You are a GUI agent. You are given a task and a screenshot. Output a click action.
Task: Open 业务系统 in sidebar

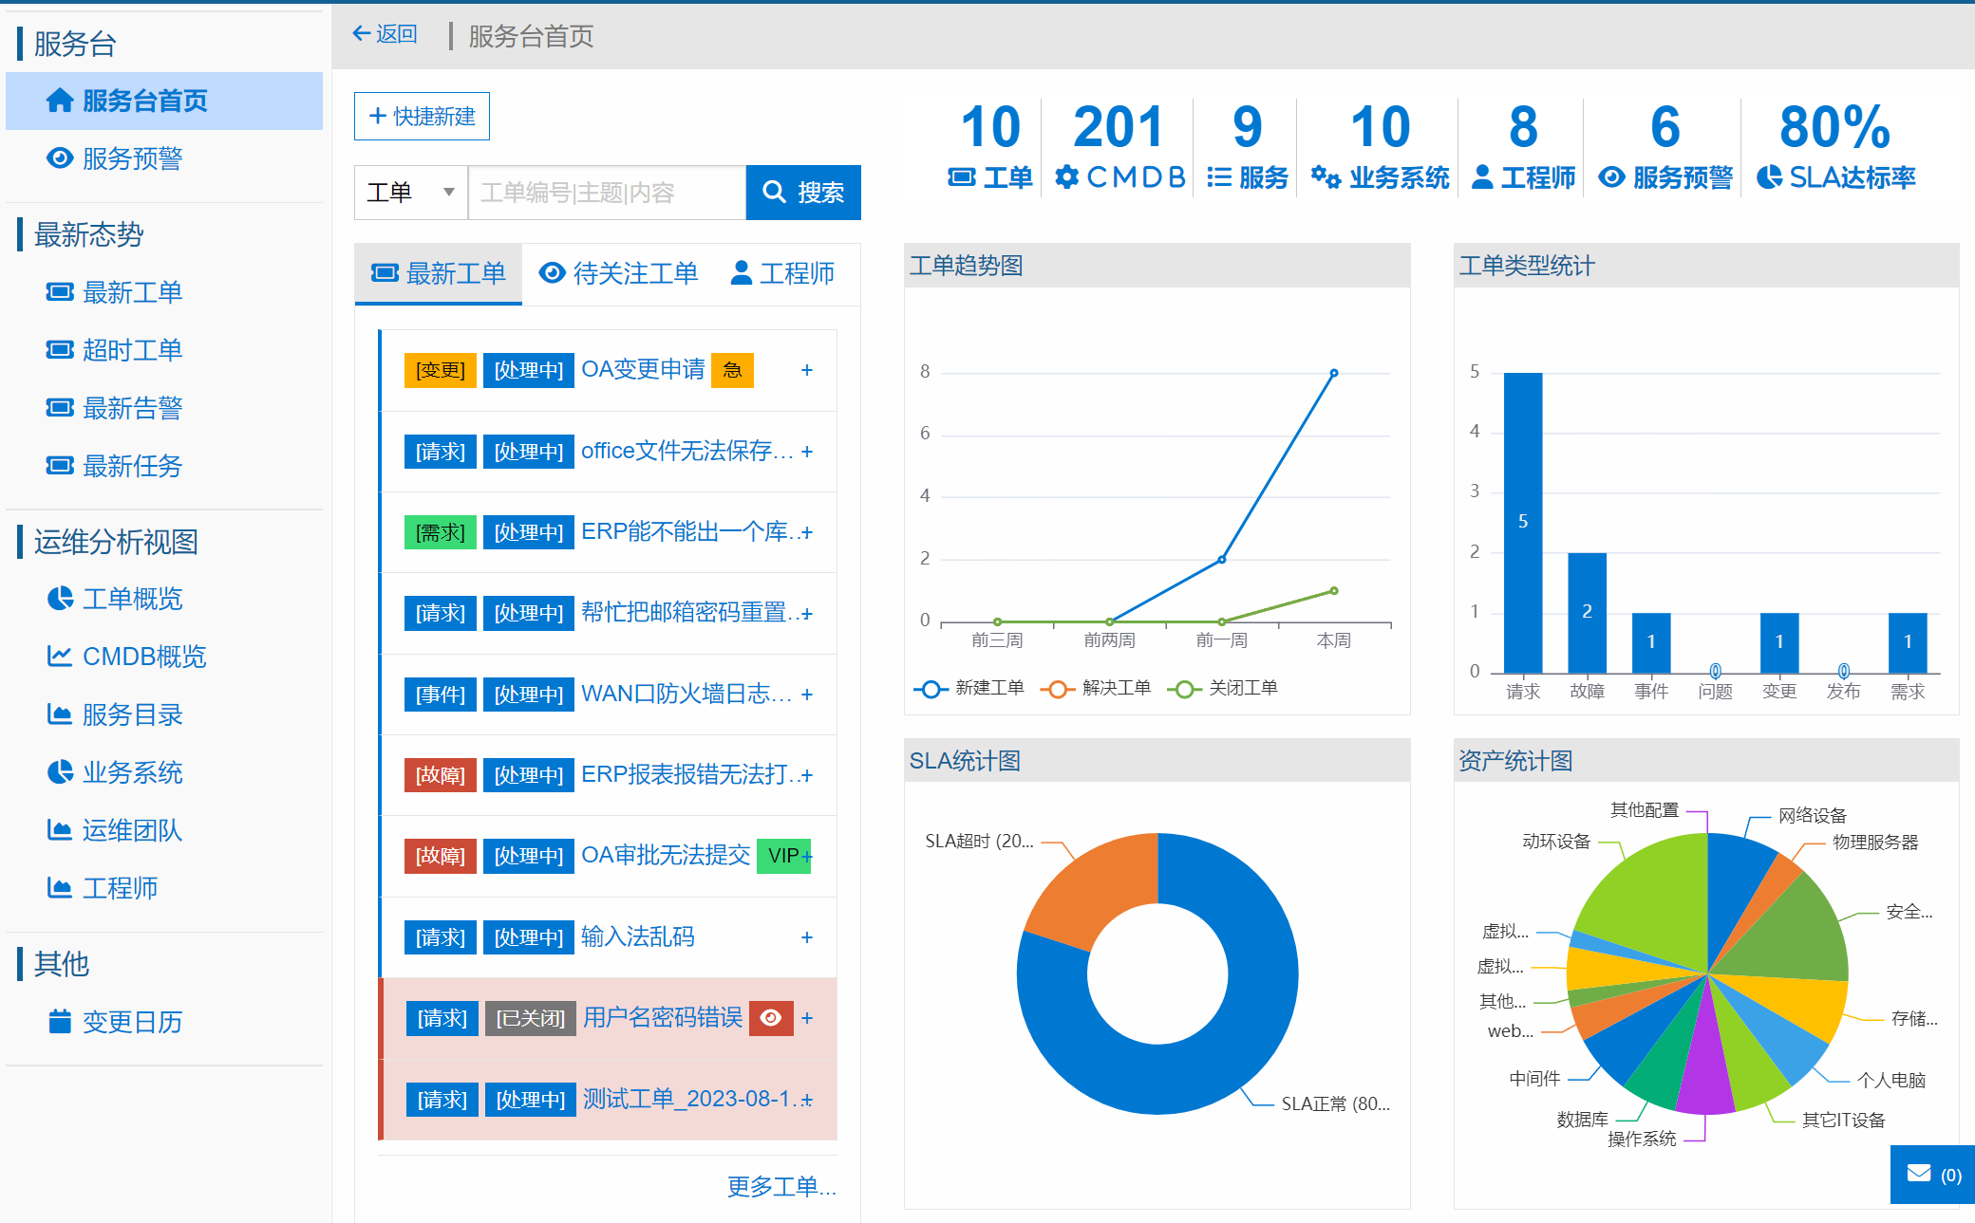(x=114, y=772)
